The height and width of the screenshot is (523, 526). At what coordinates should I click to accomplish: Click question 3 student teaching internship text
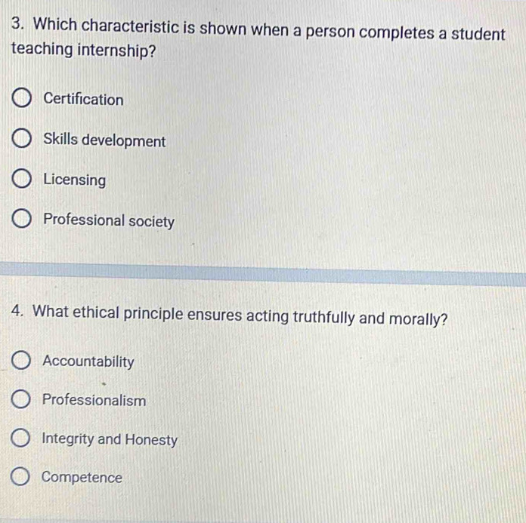pyautogui.click(x=258, y=38)
